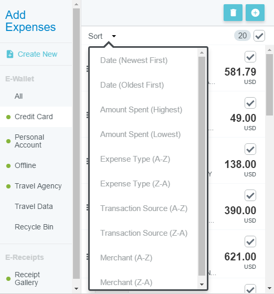Click the sort list scroll-down arrow
This screenshot has height=294, width=274.
pyautogui.click(x=202, y=285)
